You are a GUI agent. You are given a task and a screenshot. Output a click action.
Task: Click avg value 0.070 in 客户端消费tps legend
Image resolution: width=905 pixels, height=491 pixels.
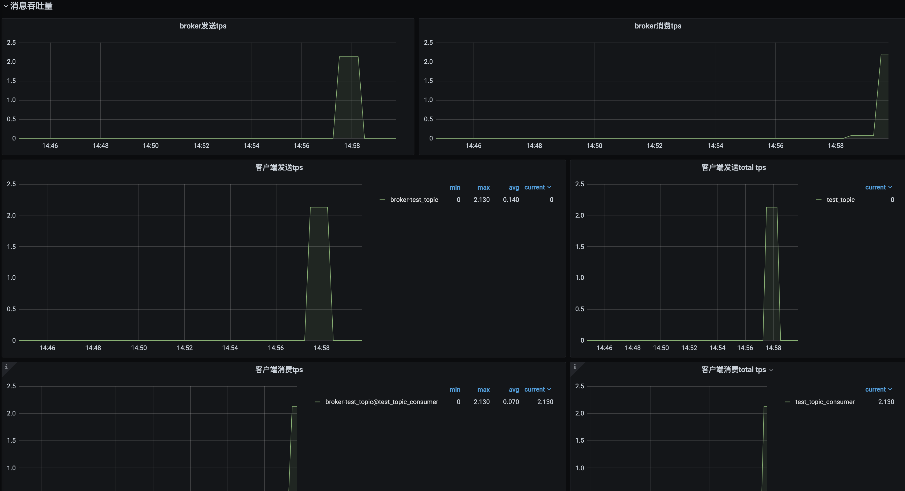click(511, 402)
